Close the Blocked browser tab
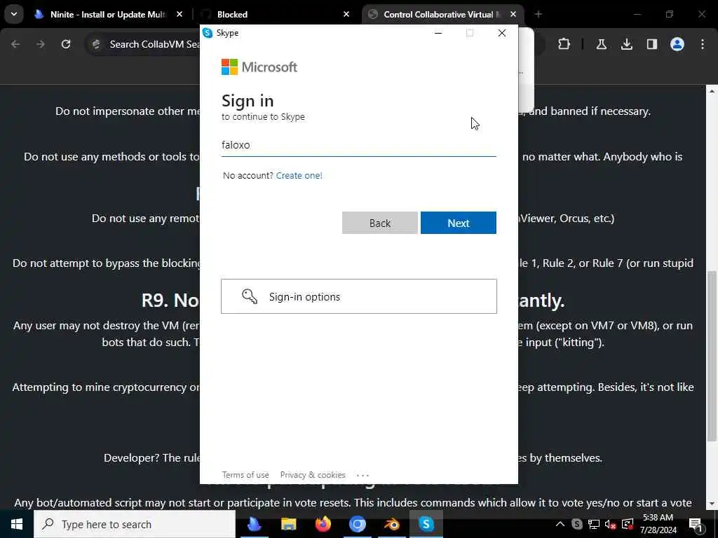Screen dimensions: 718x538 [x=346, y=15]
